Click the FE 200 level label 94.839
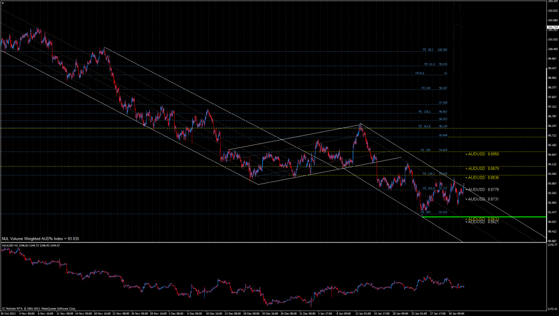 coord(434,150)
